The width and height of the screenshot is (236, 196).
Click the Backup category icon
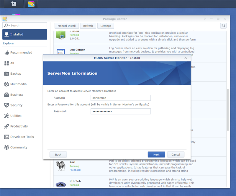[x=6, y=74]
